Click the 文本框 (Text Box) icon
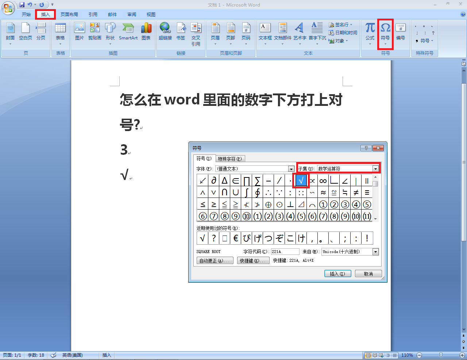467x360 pixels. [265, 28]
